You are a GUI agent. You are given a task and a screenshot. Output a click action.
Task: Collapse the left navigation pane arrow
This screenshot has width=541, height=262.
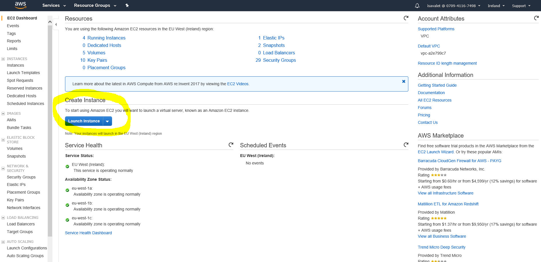56,25
